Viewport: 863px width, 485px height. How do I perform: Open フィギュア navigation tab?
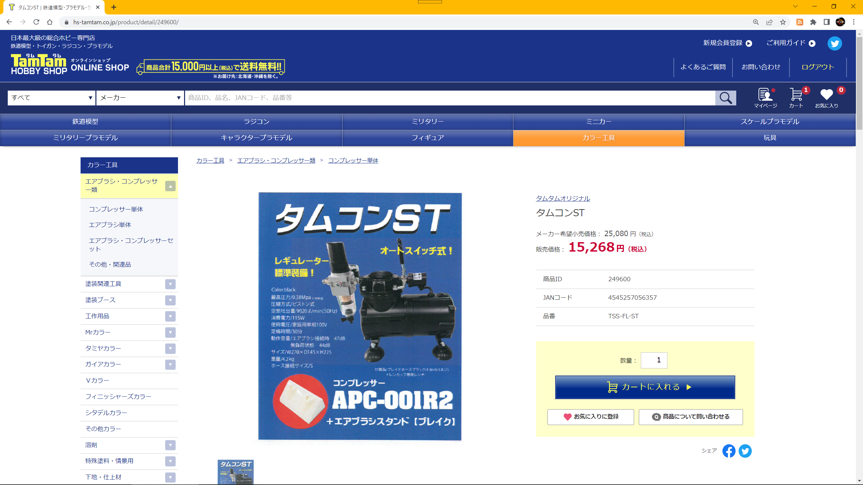pos(427,138)
